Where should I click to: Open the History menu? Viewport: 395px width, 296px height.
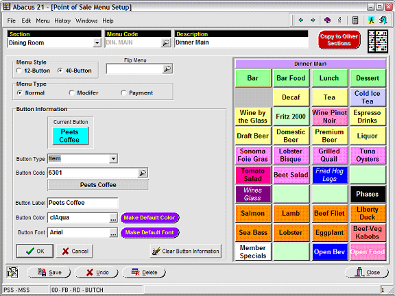pos(62,21)
